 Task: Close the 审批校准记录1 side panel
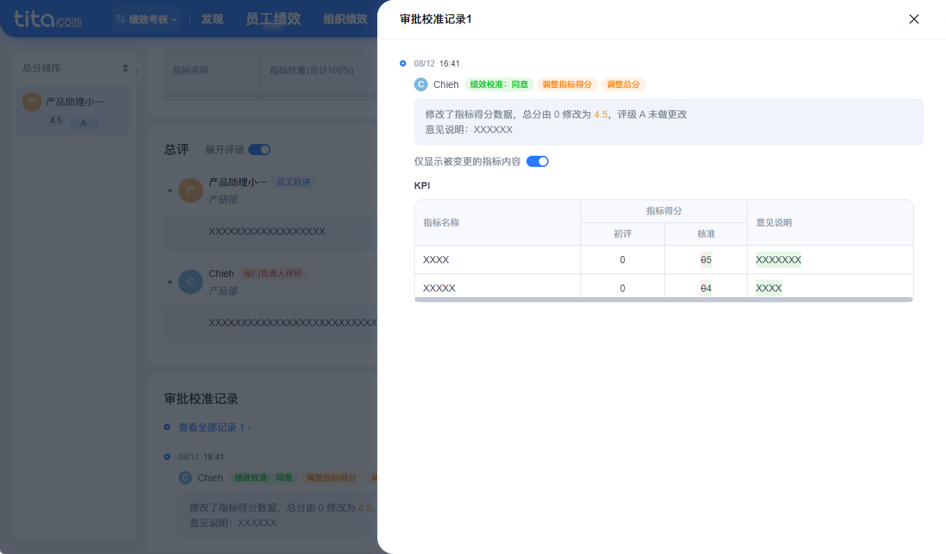[x=914, y=19]
